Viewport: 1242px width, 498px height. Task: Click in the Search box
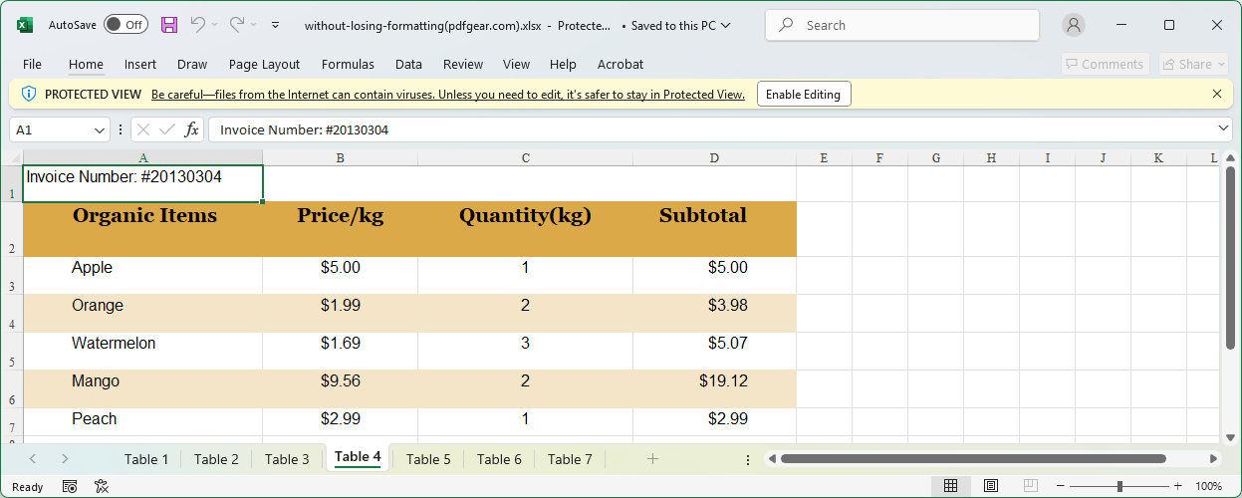point(902,25)
